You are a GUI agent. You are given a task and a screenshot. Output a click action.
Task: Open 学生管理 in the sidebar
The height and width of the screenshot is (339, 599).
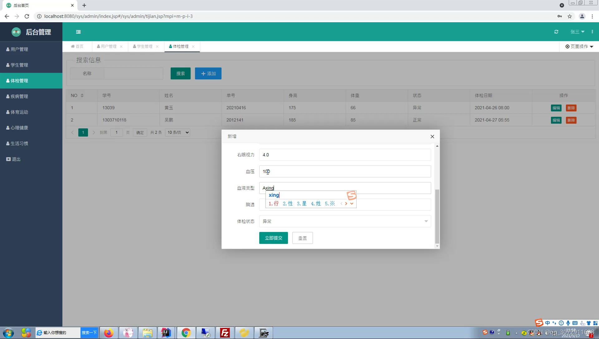[x=31, y=65]
